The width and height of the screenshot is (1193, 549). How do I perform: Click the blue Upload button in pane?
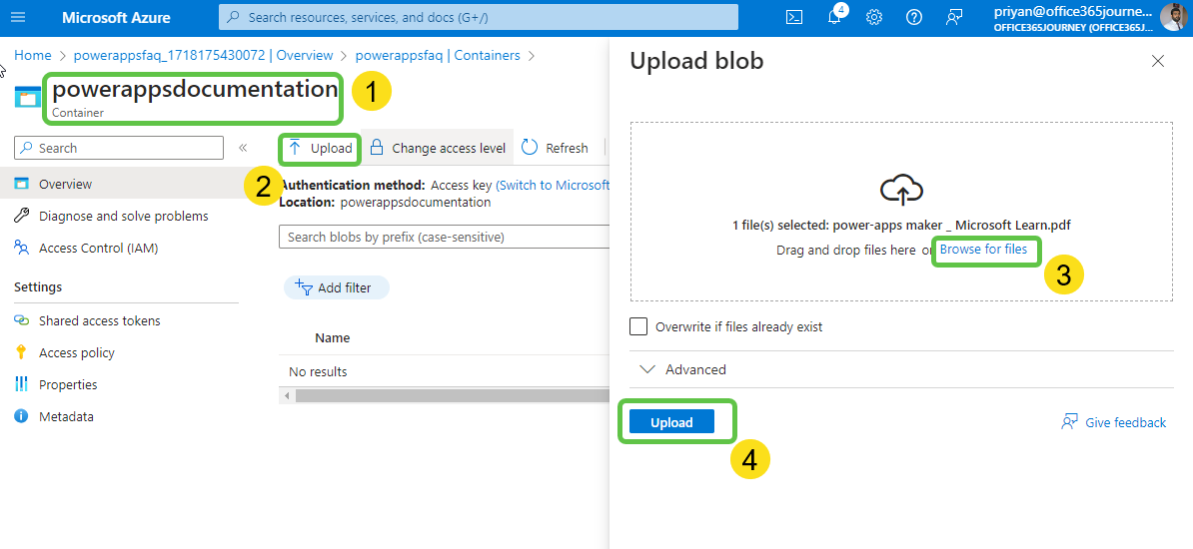671,422
